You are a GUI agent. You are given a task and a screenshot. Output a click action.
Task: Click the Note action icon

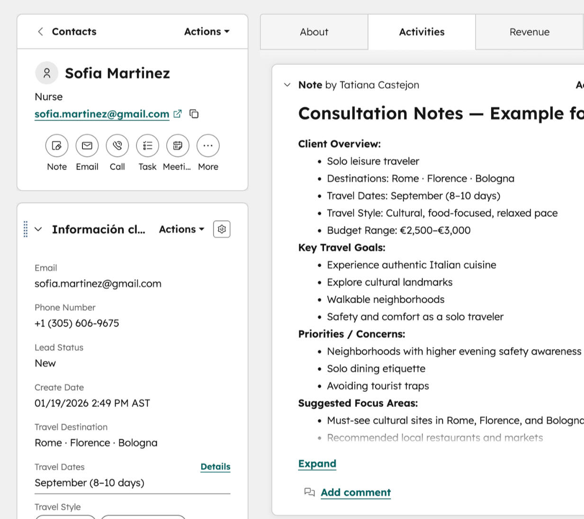[57, 146]
